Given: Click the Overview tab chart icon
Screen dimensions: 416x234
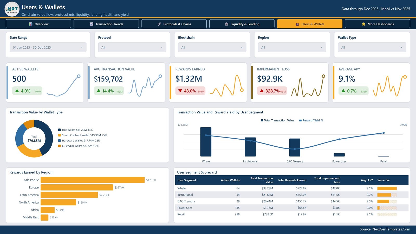Looking at the screenshot, I should (31, 24).
